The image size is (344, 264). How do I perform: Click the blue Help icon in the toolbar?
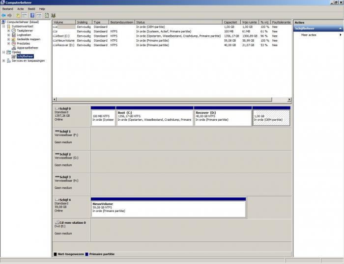coord(32,15)
